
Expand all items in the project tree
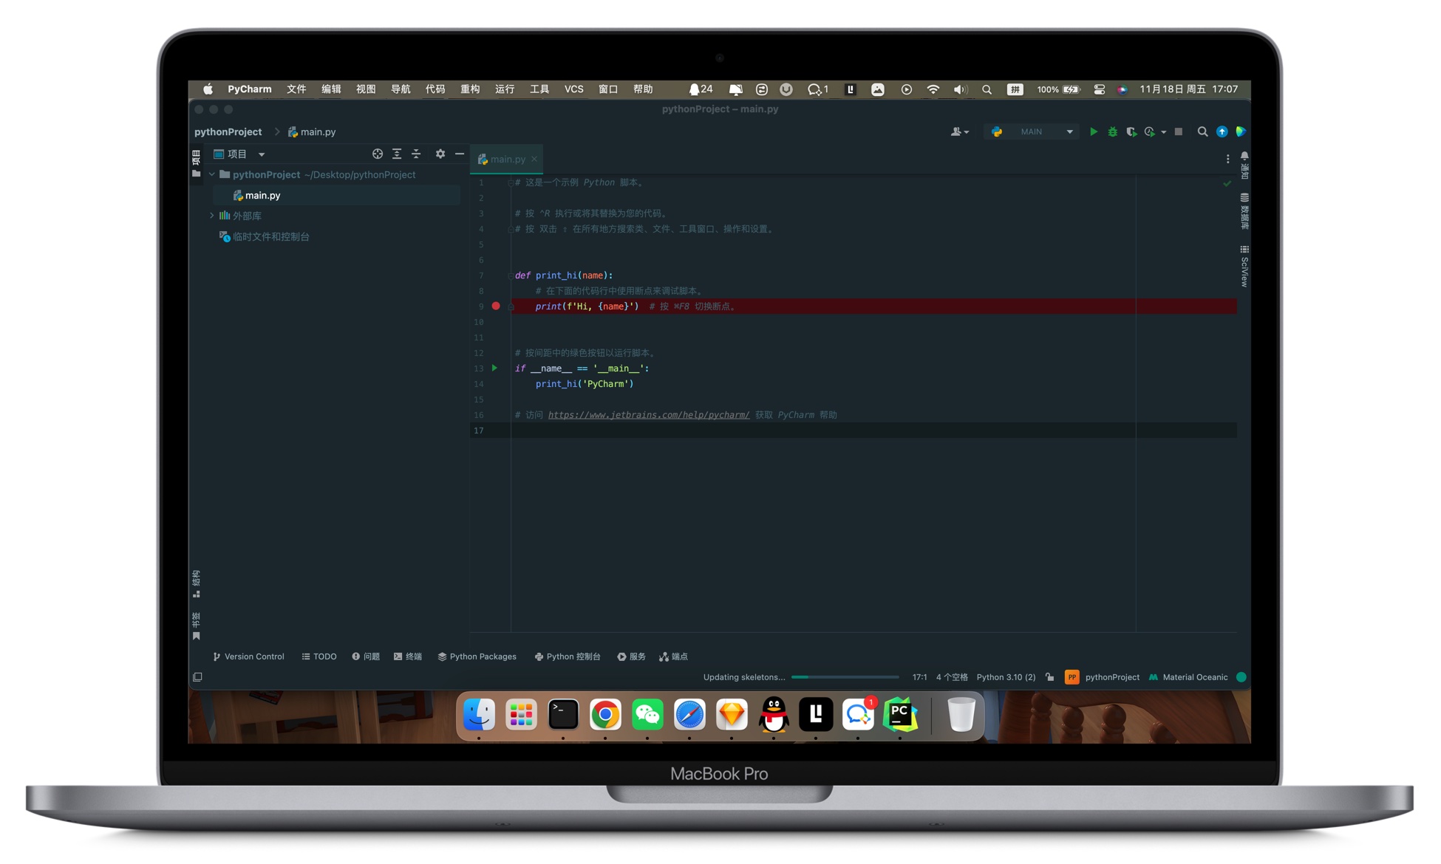pyautogui.click(x=397, y=154)
